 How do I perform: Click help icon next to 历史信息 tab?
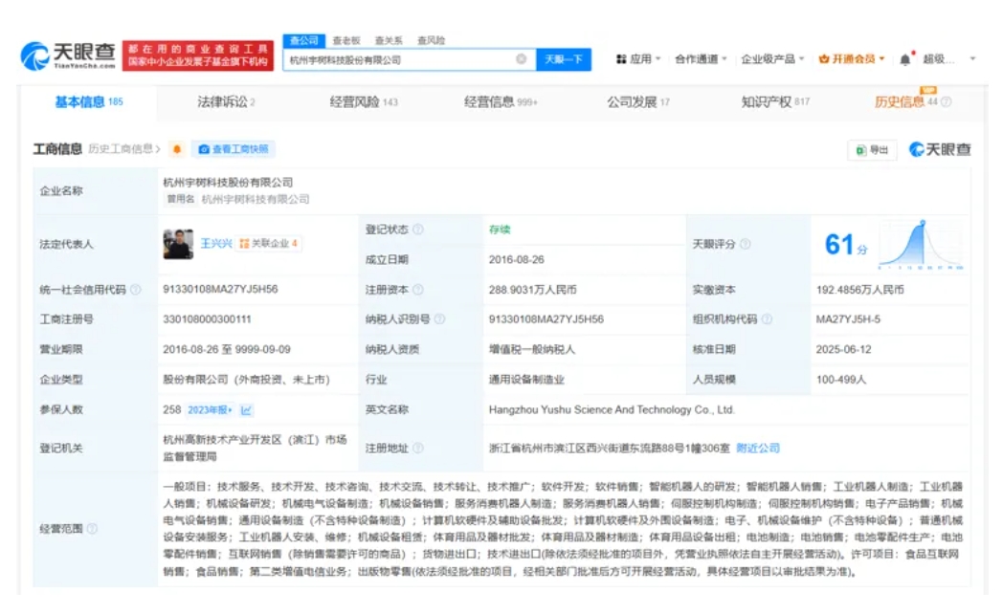point(947,101)
